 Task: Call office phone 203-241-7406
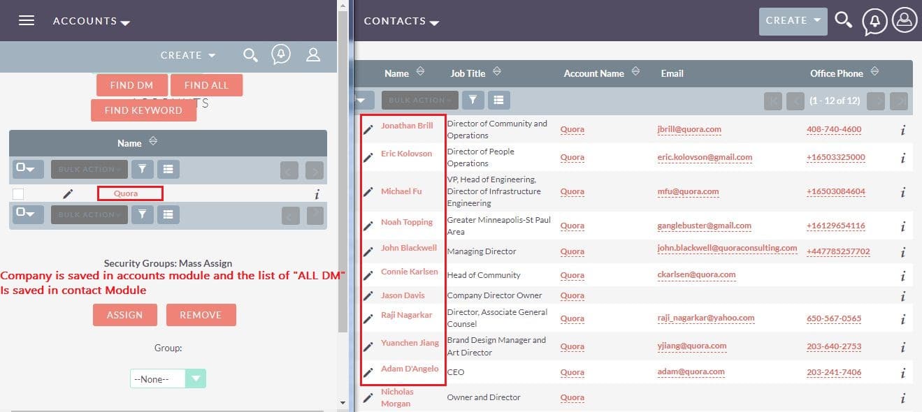click(834, 373)
